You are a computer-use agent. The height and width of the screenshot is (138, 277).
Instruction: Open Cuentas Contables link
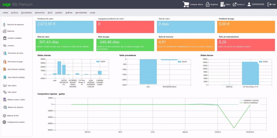coord(15,38)
